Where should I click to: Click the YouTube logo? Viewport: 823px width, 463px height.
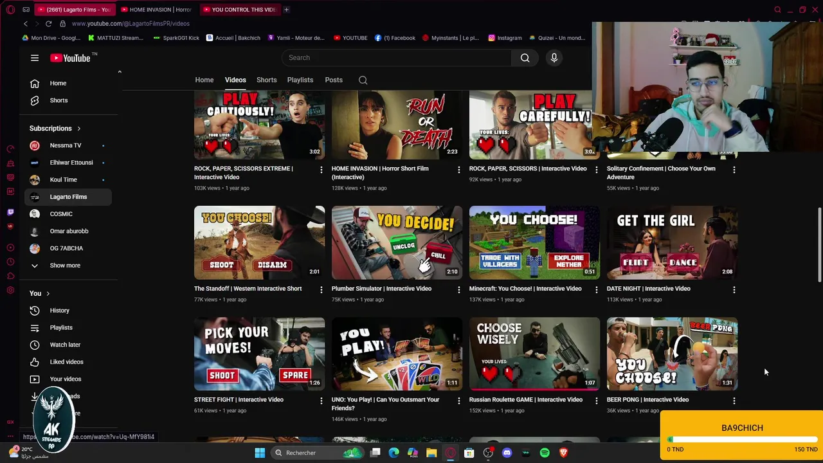click(70, 58)
